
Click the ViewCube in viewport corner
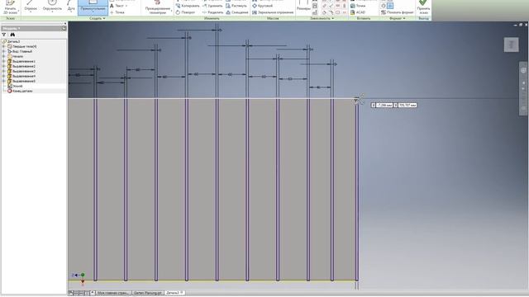click(x=511, y=45)
